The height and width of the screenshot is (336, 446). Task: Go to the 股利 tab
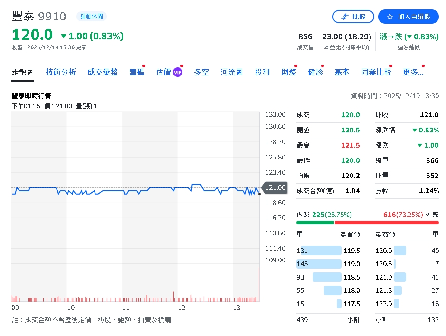click(x=262, y=72)
